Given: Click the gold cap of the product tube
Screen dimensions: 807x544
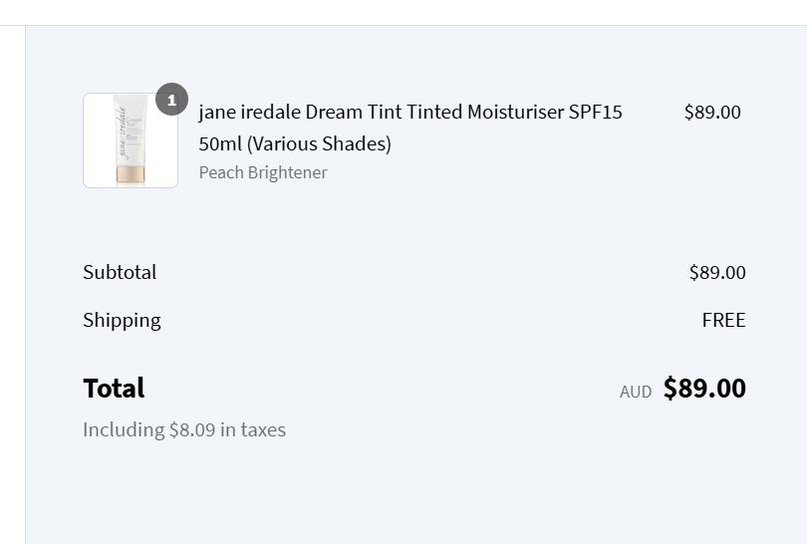Looking at the screenshot, I should (131, 174).
